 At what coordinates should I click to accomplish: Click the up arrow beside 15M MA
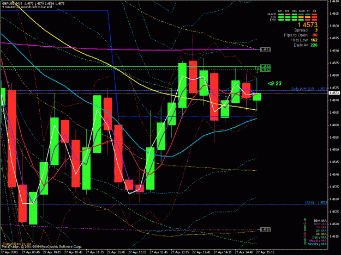(305, 220)
